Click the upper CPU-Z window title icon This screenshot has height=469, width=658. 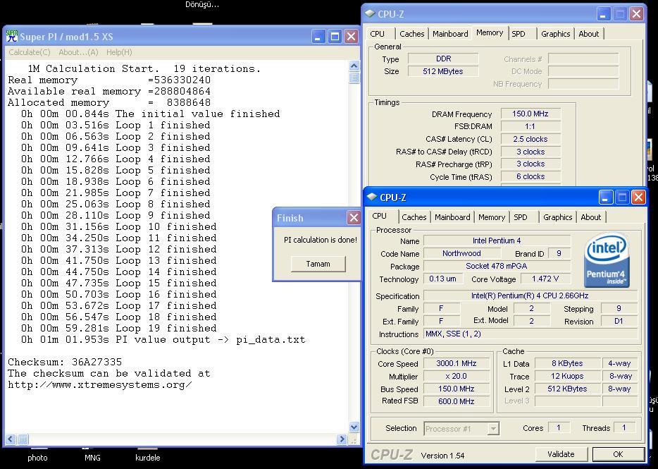pyautogui.click(x=370, y=13)
